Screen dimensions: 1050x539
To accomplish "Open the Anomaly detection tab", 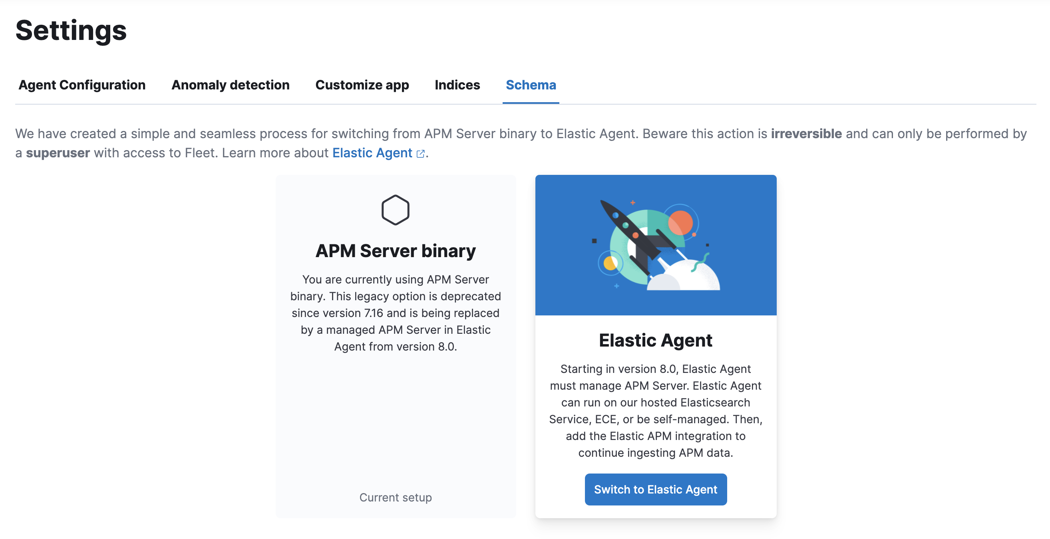I will click(x=230, y=85).
